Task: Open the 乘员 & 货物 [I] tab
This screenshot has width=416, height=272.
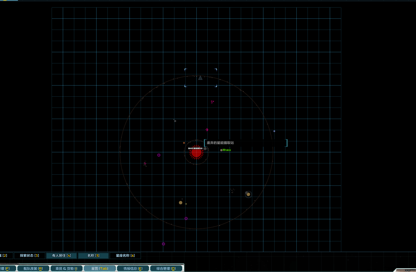Action: tap(66, 269)
